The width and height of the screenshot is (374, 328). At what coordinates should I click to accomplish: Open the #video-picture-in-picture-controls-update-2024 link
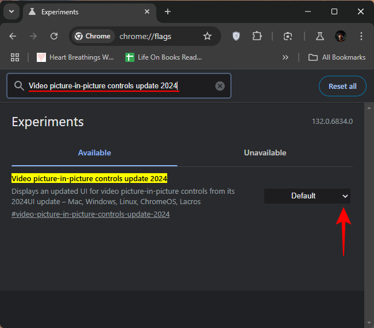coord(90,214)
